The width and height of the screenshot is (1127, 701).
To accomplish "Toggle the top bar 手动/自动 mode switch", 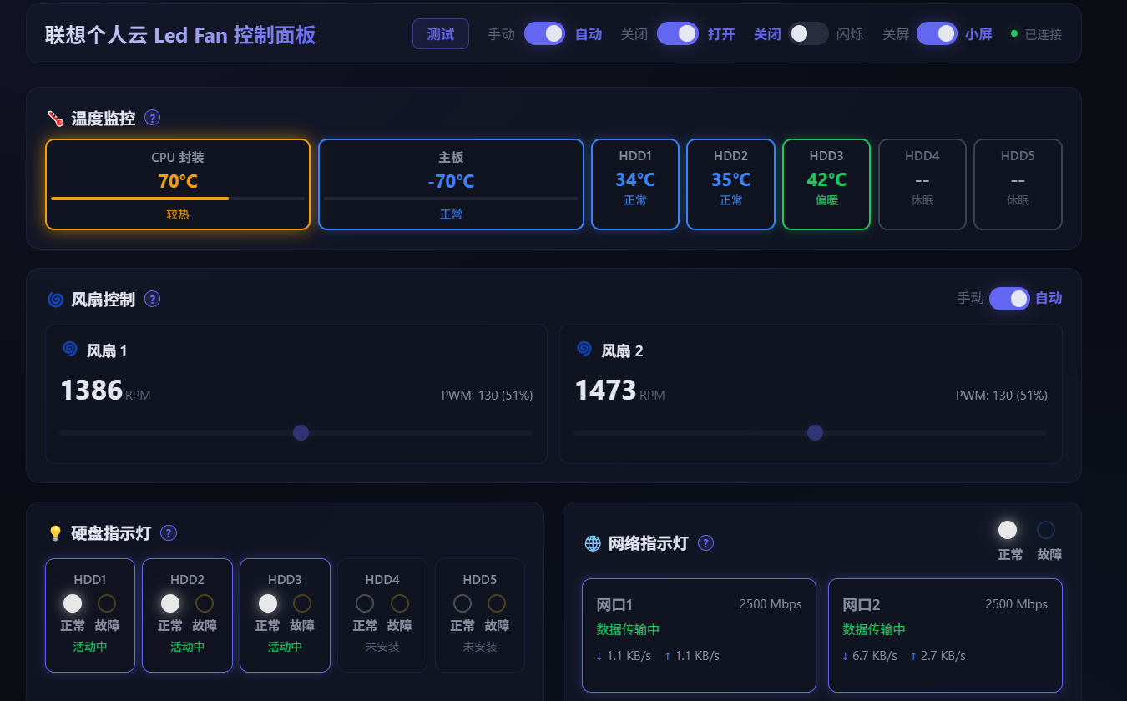I will pyautogui.click(x=545, y=33).
